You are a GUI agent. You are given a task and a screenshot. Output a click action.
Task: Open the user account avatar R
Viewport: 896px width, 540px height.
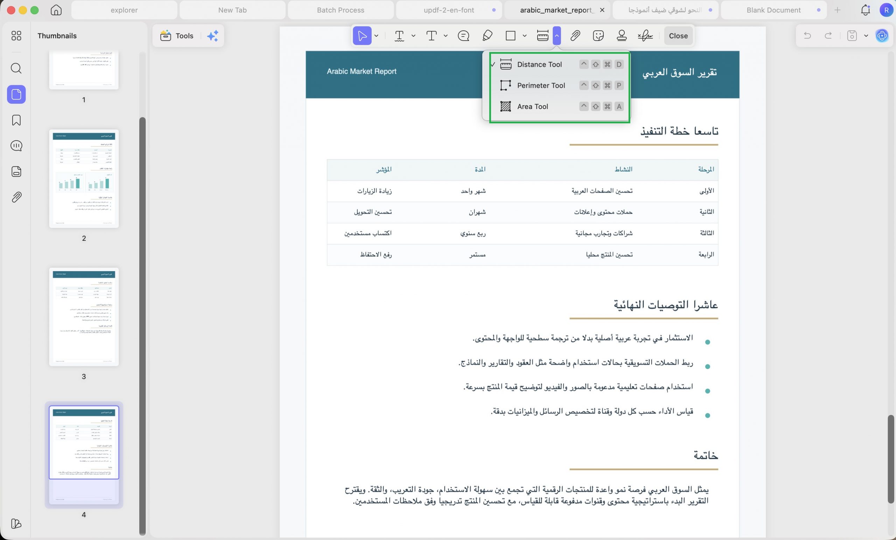(x=886, y=10)
